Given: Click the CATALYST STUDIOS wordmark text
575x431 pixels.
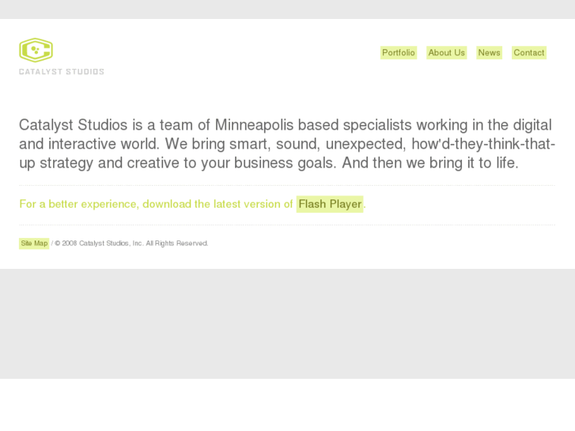Looking at the screenshot, I should click(x=62, y=72).
